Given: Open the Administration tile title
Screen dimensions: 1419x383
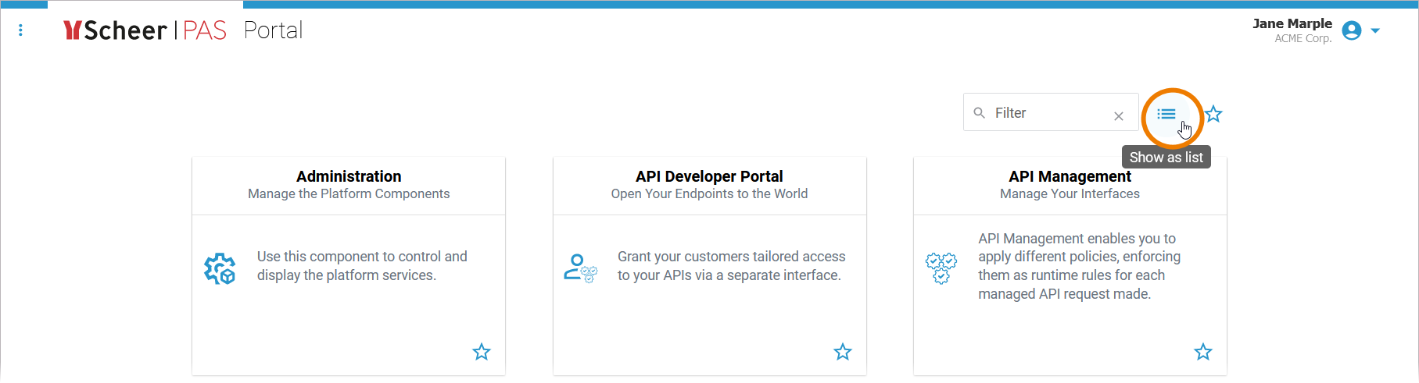Looking at the screenshot, I should tap(349, 176).
